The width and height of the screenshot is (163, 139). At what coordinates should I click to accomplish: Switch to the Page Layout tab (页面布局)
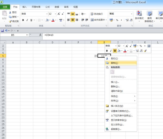coord(36,7)
